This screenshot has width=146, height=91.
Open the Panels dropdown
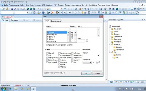141,9
